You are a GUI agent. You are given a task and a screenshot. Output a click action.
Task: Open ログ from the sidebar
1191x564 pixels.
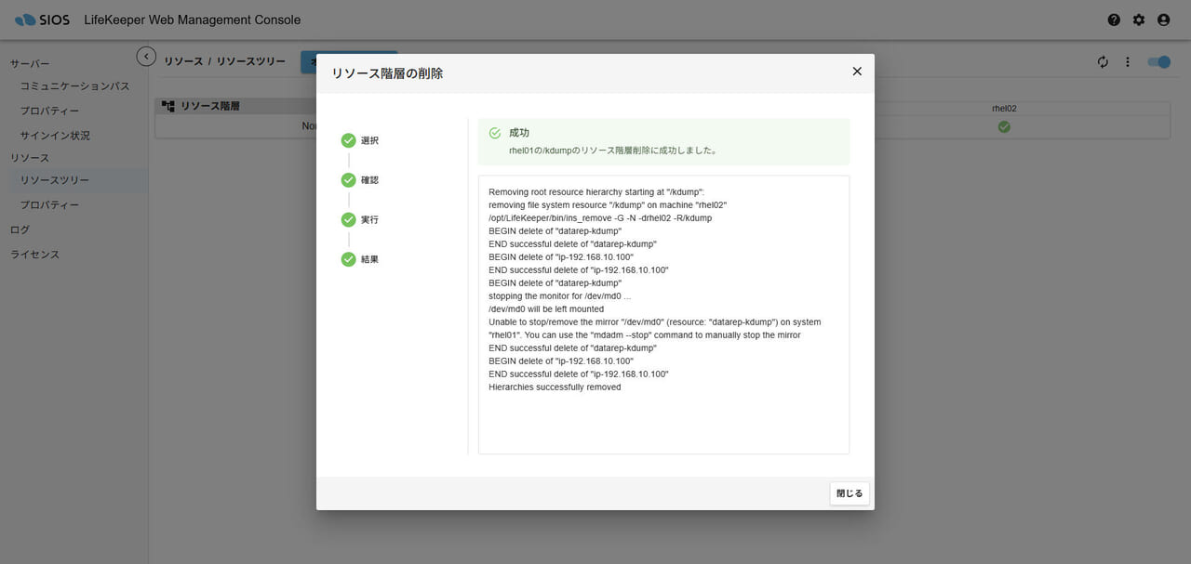pos(20,230)
